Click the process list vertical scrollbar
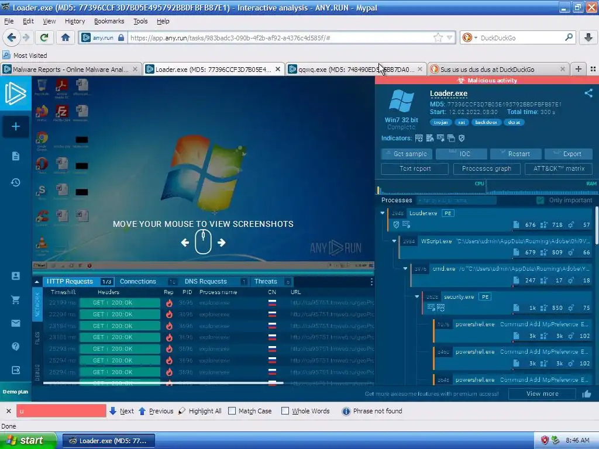 pyautogui.click(x=597, y=225)
